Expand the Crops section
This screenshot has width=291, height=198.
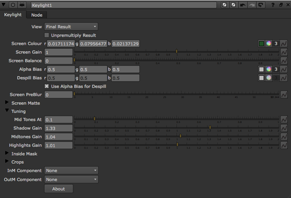(7, 161)
